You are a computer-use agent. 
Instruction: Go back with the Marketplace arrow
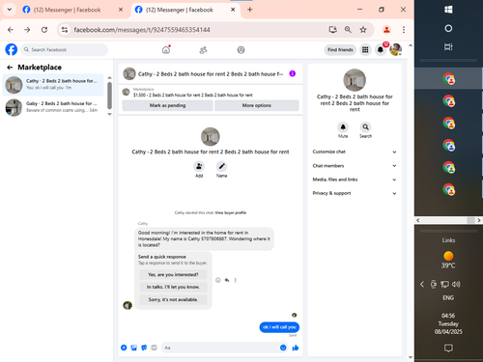[10, 68]
